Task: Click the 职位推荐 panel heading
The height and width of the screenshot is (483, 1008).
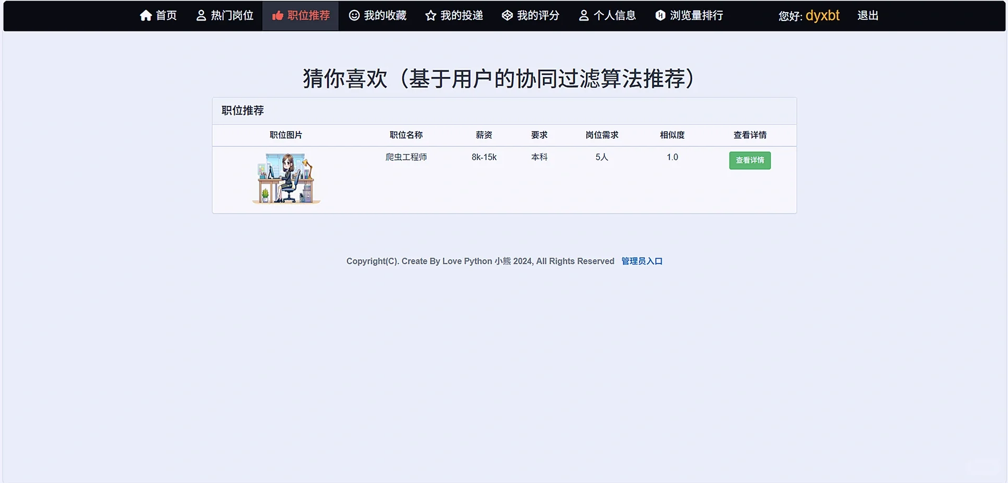Action: point(243,110)
